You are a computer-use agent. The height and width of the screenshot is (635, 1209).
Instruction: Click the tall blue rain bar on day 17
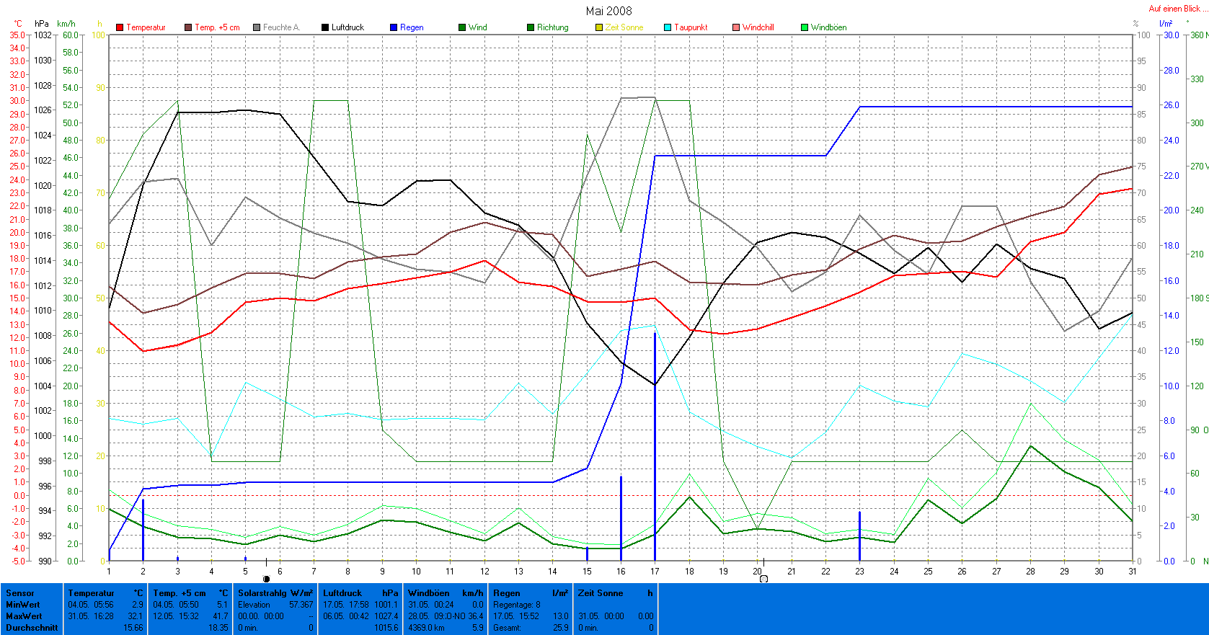point(655,447)
